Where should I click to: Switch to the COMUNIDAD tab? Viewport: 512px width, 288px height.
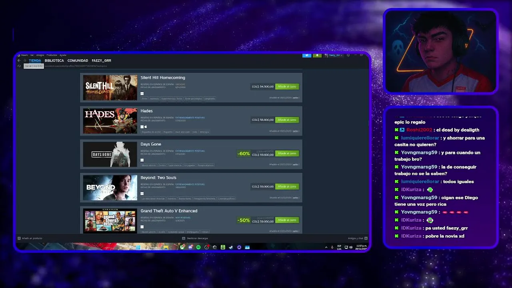pyautogui.click(x=78, y=60)
